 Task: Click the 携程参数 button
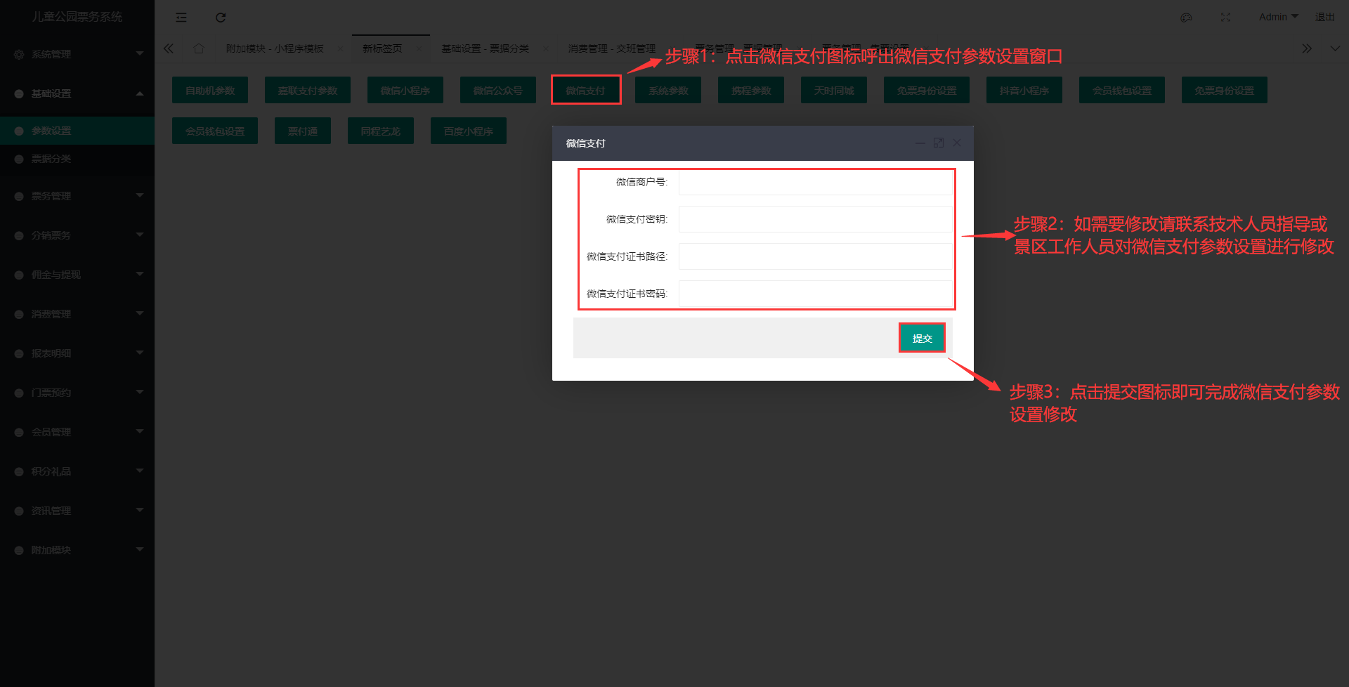point(751,90)
